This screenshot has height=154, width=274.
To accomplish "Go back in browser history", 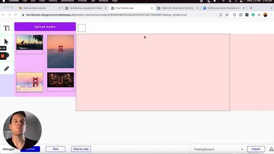I will coord(3,15).
